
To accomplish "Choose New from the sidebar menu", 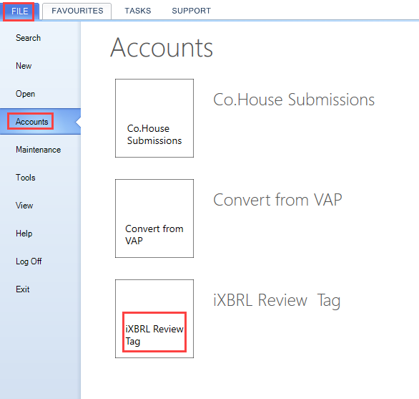I will click(x=24, y=66).
